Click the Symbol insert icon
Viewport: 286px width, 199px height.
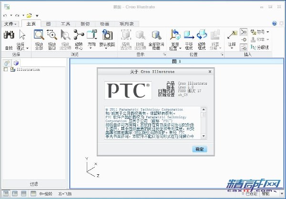point(254,32)
